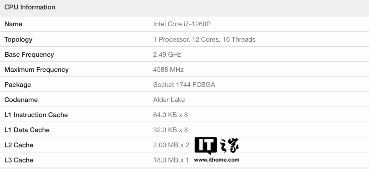Click the Maximum Frequency label
The image size is (369, 169).
pyautogui.click(x=36, y=70)
